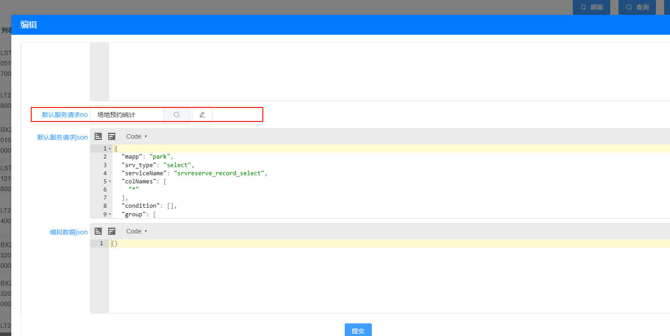The height and width of the screenshot is (336, 670).
Task: Open Code mode dropdown in 模拟数据json editor
Action: click(x=137, y=231)
